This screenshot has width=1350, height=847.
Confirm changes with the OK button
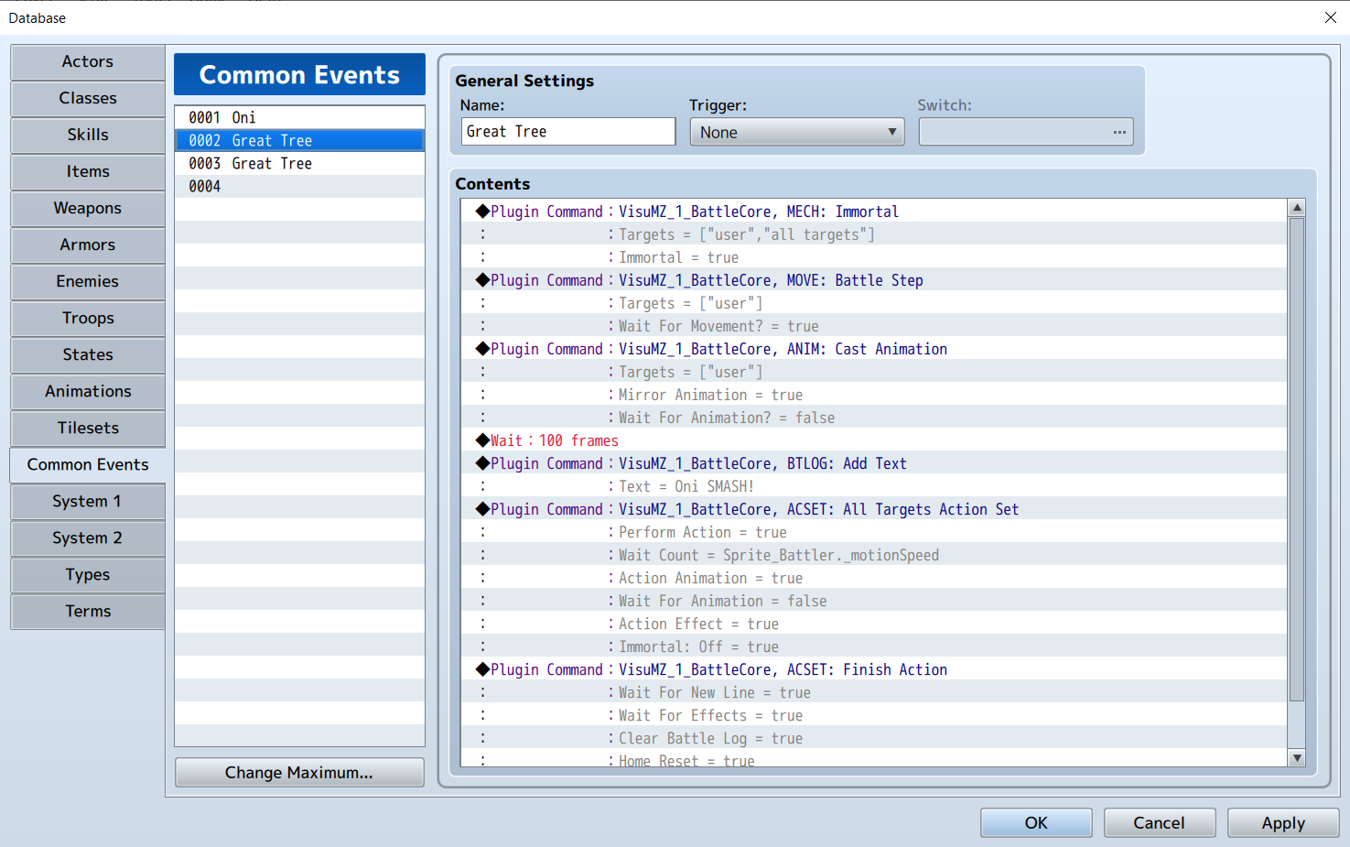click(1036, 822)
